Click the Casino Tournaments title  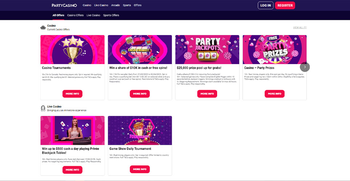pyautogui.click(x=56, y=68)
